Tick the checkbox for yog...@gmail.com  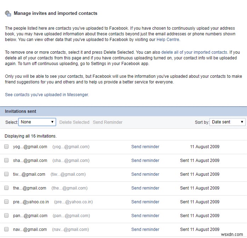coord(6,146)
